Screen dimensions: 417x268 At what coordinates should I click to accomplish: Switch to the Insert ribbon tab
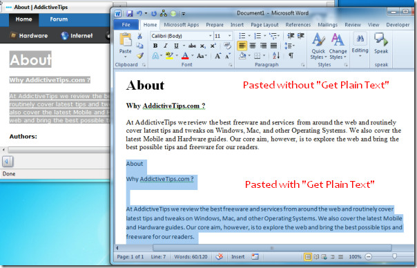(237, 25)
